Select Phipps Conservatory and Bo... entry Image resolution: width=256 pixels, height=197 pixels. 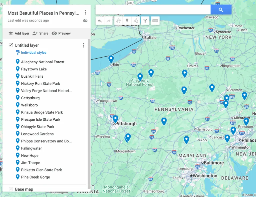click(46, 141)
